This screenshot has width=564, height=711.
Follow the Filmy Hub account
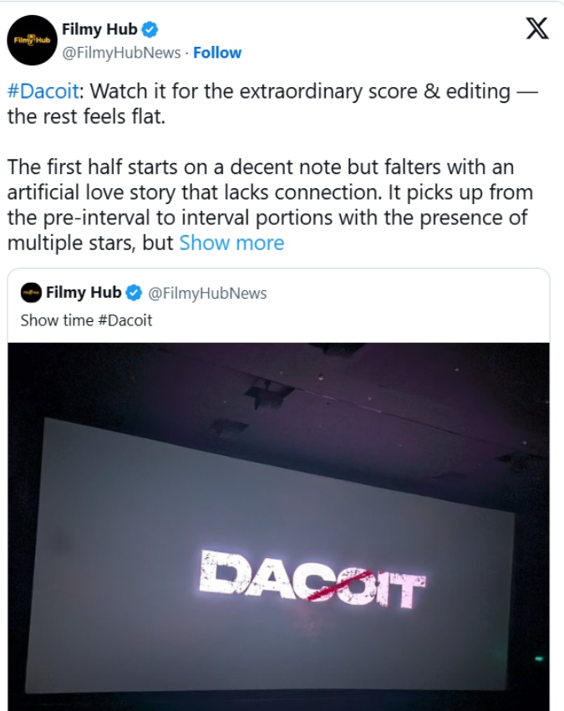(217, 53)
